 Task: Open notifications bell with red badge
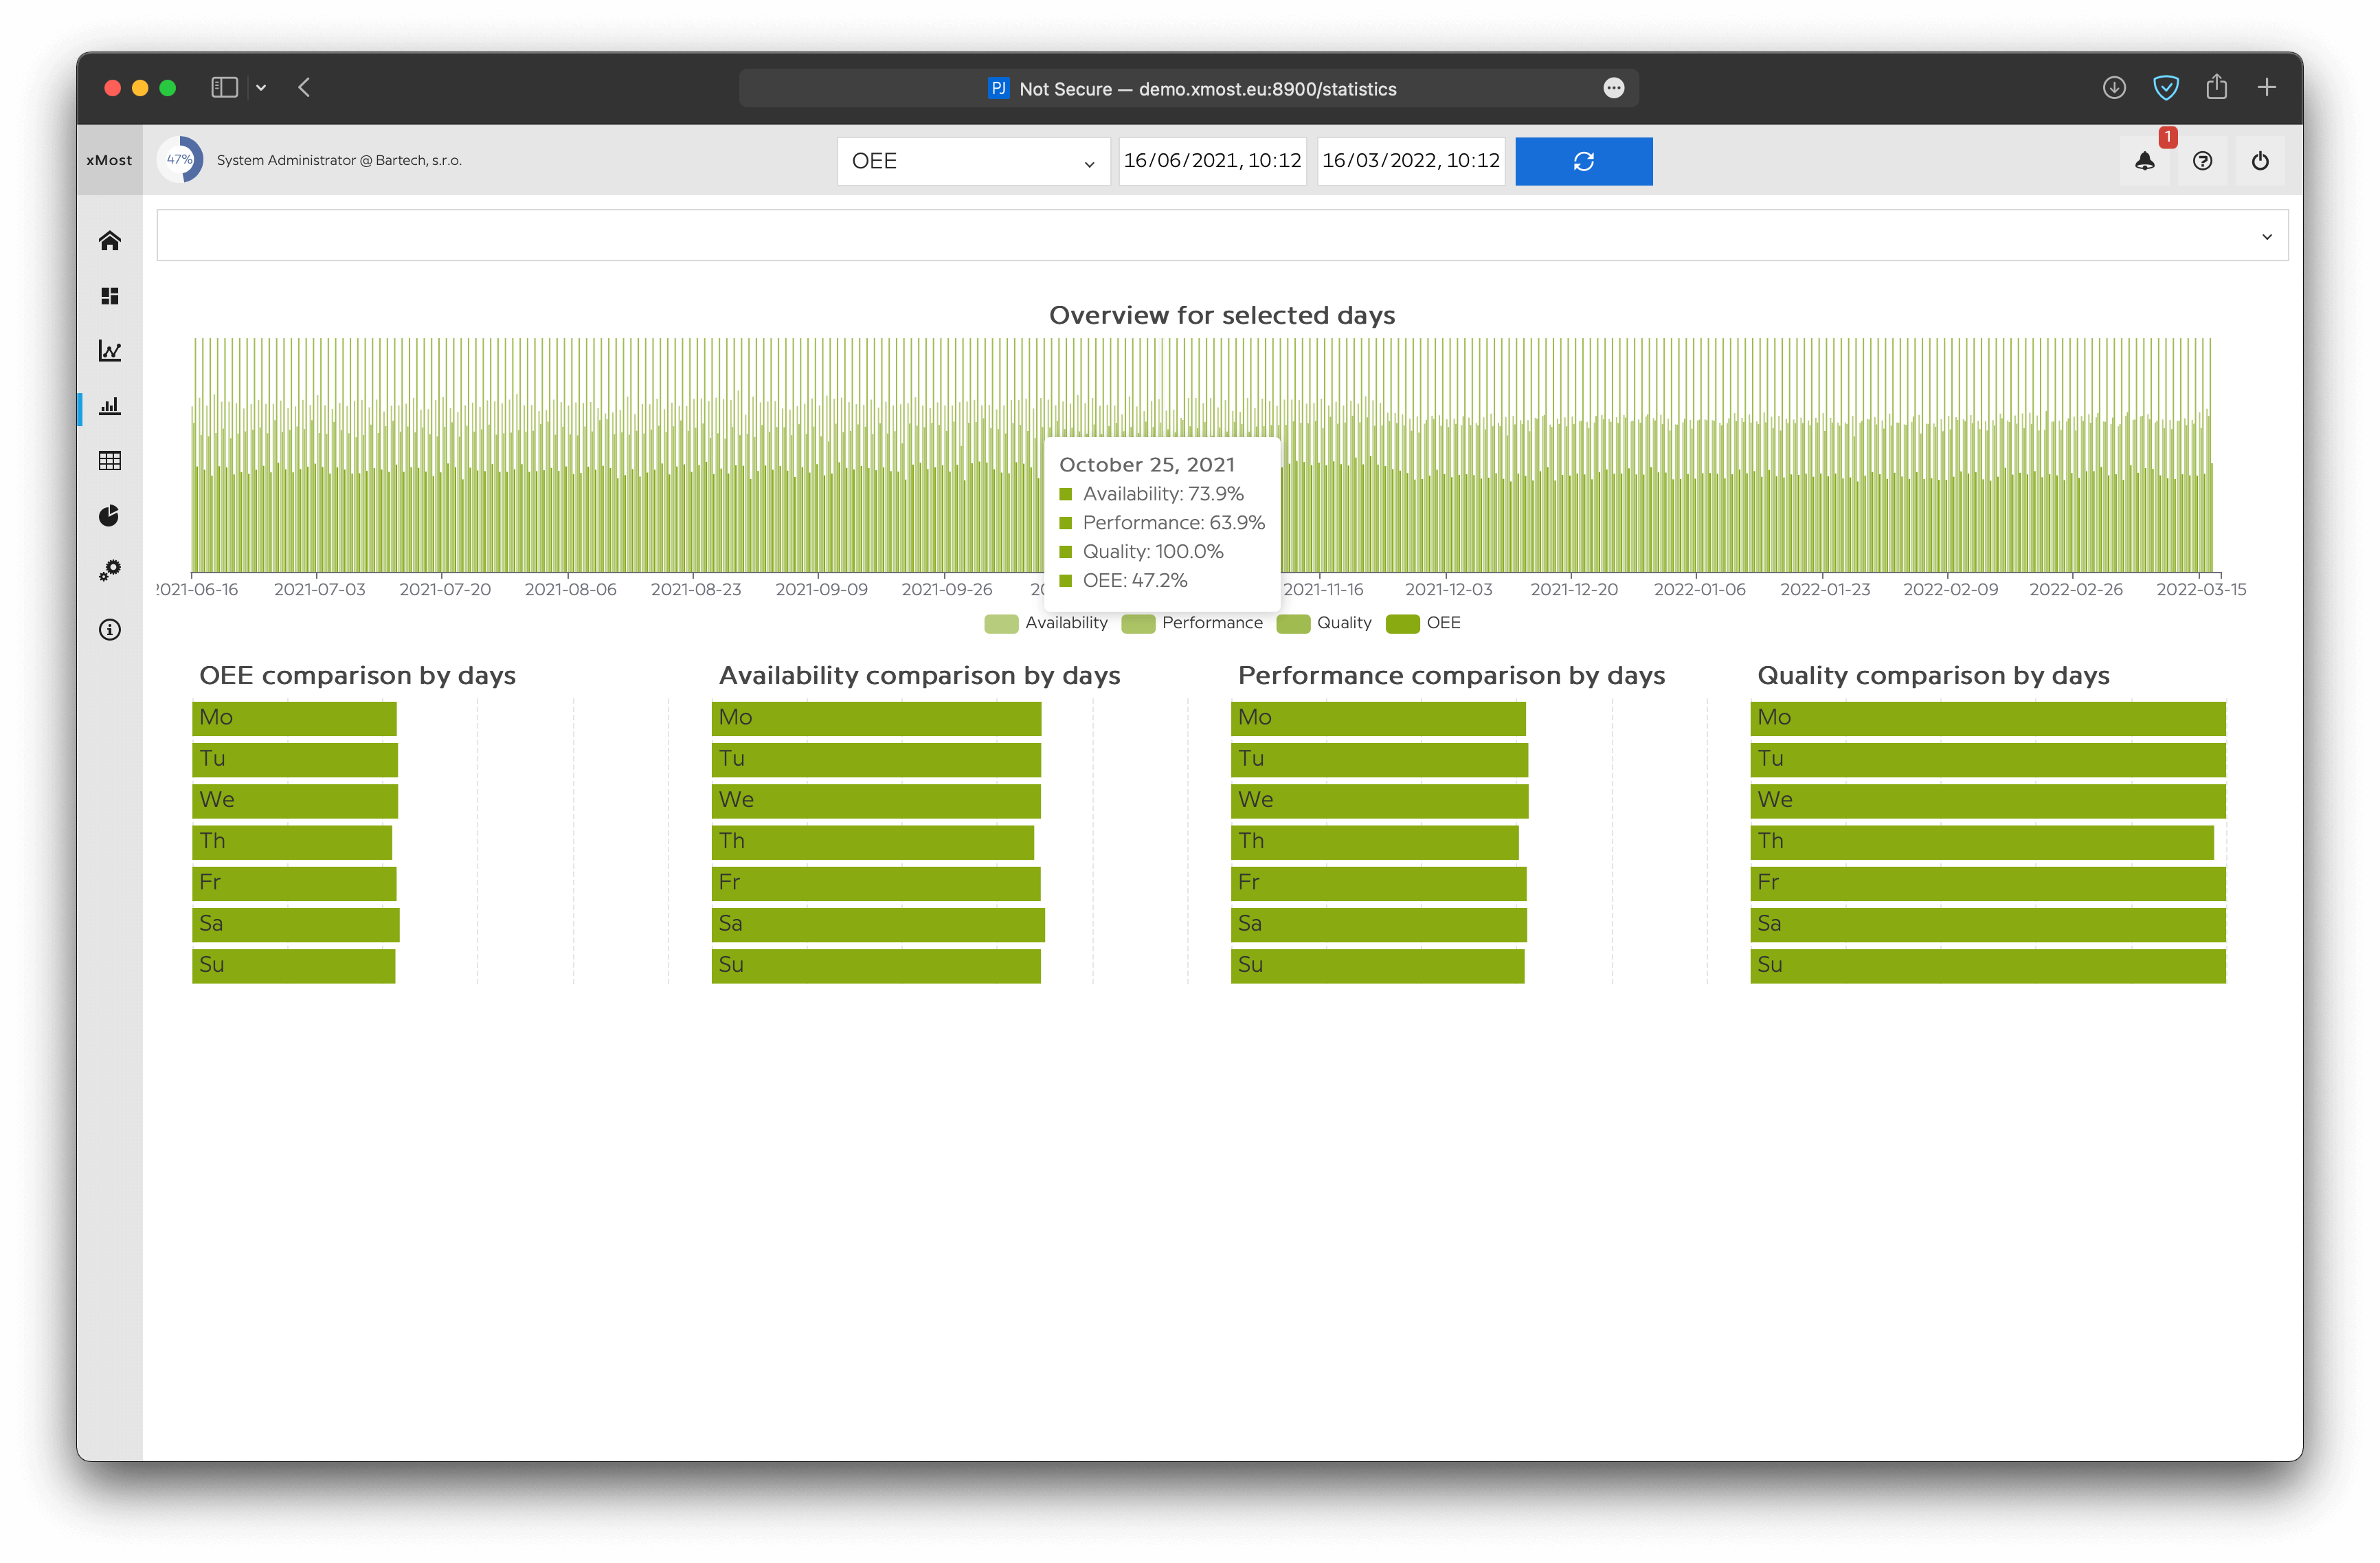pos(2145,161)
